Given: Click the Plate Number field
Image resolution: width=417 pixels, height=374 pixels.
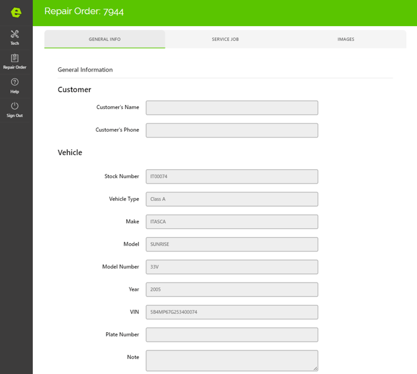Looking at the screenshot, I should (232, 335).
